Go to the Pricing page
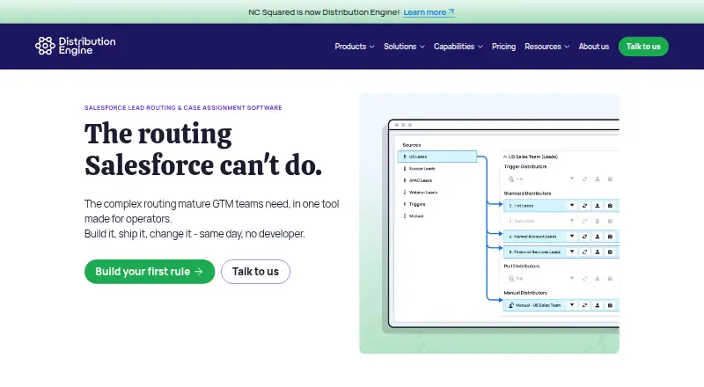This screenshot has width=704, height=387. click(x=503, y=47)
